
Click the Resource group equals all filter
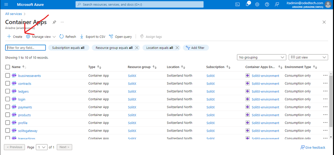point(114,48)
